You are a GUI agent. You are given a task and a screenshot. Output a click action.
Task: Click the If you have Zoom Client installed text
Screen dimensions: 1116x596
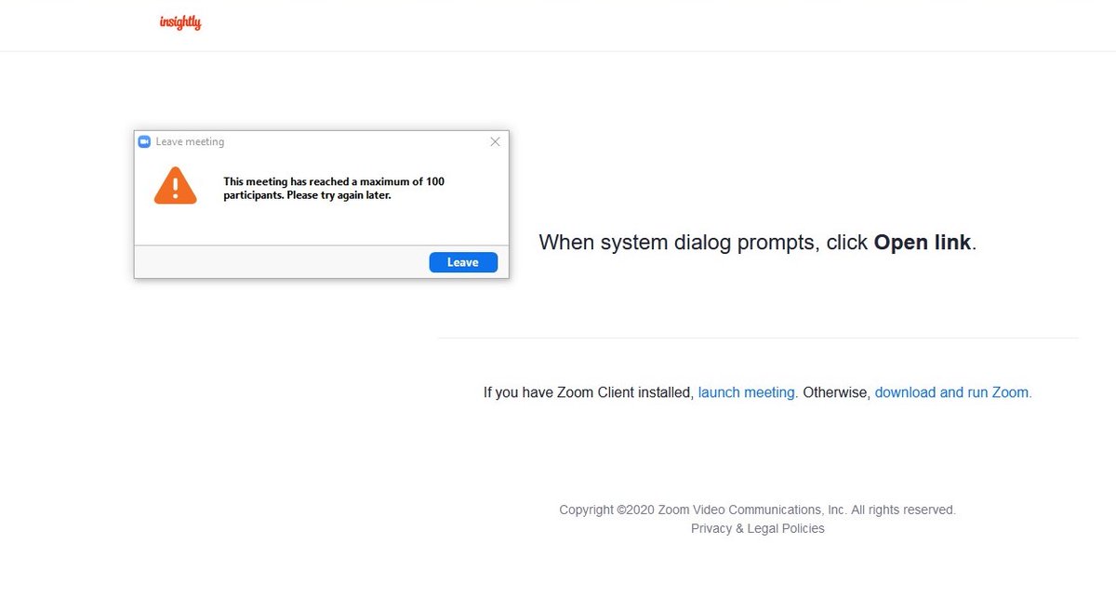click(589, 392)
